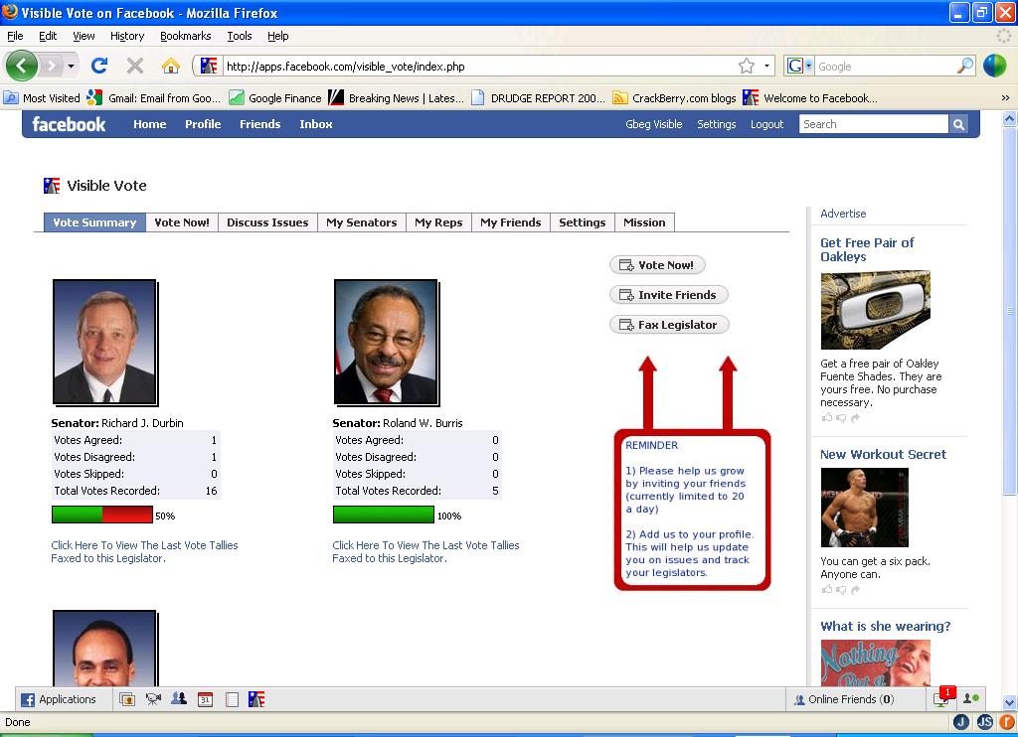
Task: Reload the current page
Action: (x=99, y=66)
